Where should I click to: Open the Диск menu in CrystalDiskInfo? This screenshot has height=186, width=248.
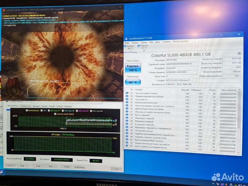[158, 42]
